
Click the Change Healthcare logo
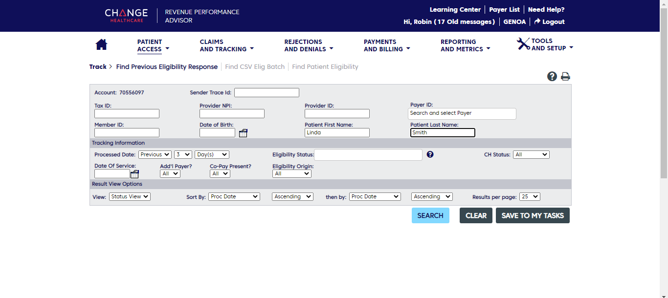pos(126,15)
